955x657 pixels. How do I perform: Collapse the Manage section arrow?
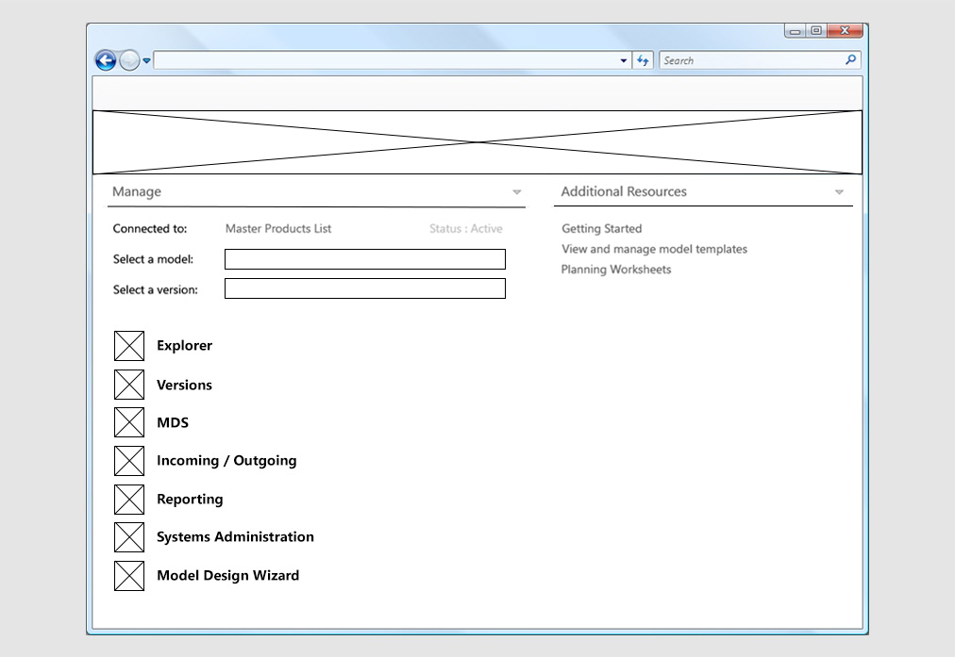[x=516, y=192]
